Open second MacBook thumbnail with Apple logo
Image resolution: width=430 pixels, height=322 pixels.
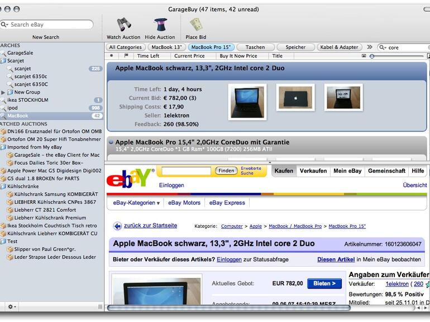click(x=295, y=97)
